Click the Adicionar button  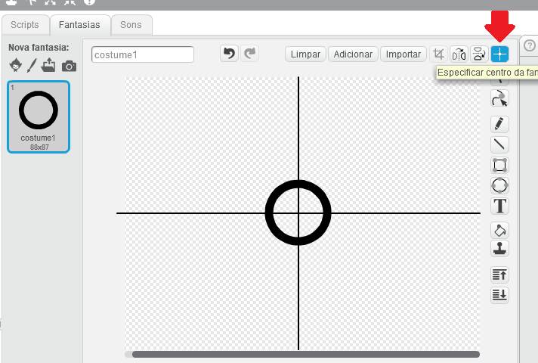(353, 54)
